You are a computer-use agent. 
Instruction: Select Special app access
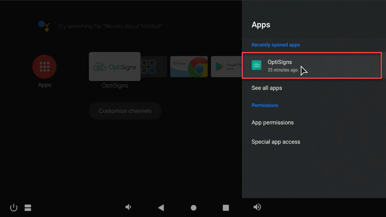[276, 142]
